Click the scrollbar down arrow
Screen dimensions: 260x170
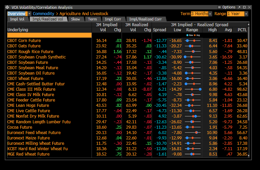[249, 156]
